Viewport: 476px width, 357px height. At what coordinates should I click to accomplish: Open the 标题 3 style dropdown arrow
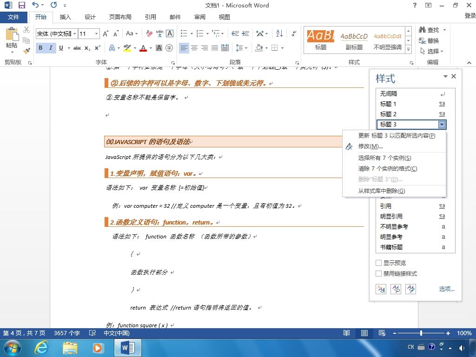(442, 125)
